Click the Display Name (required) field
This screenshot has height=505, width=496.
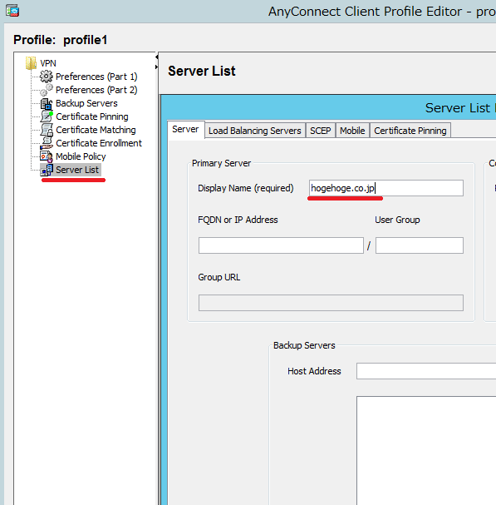[x=386, y=188]
